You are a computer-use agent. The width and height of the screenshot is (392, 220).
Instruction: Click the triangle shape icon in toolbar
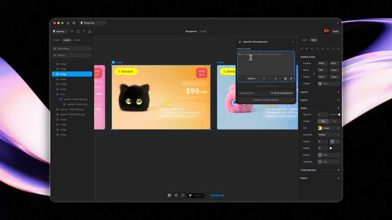(90, 31)
